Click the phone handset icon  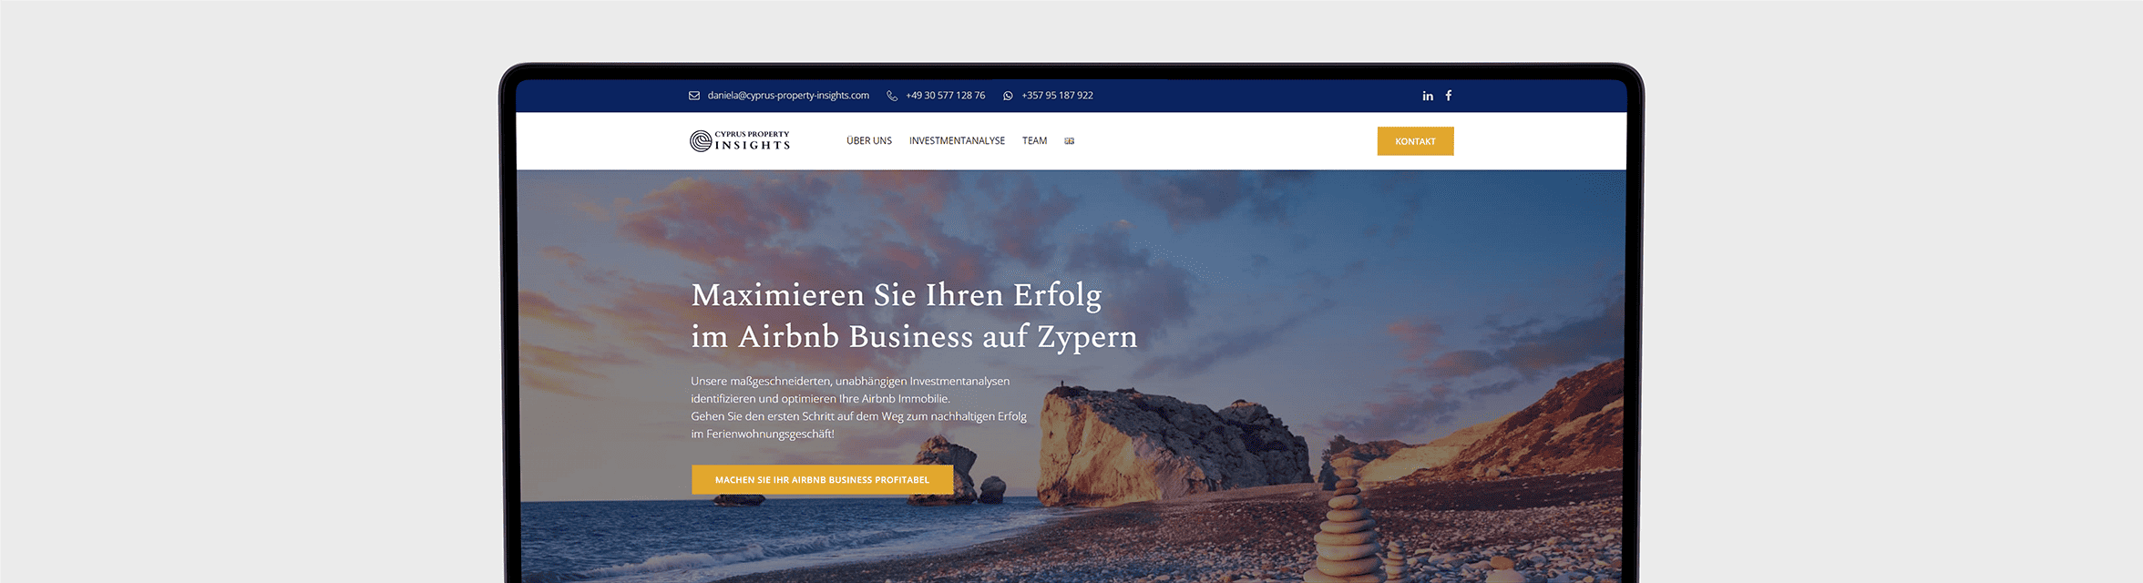pos(892,96)
